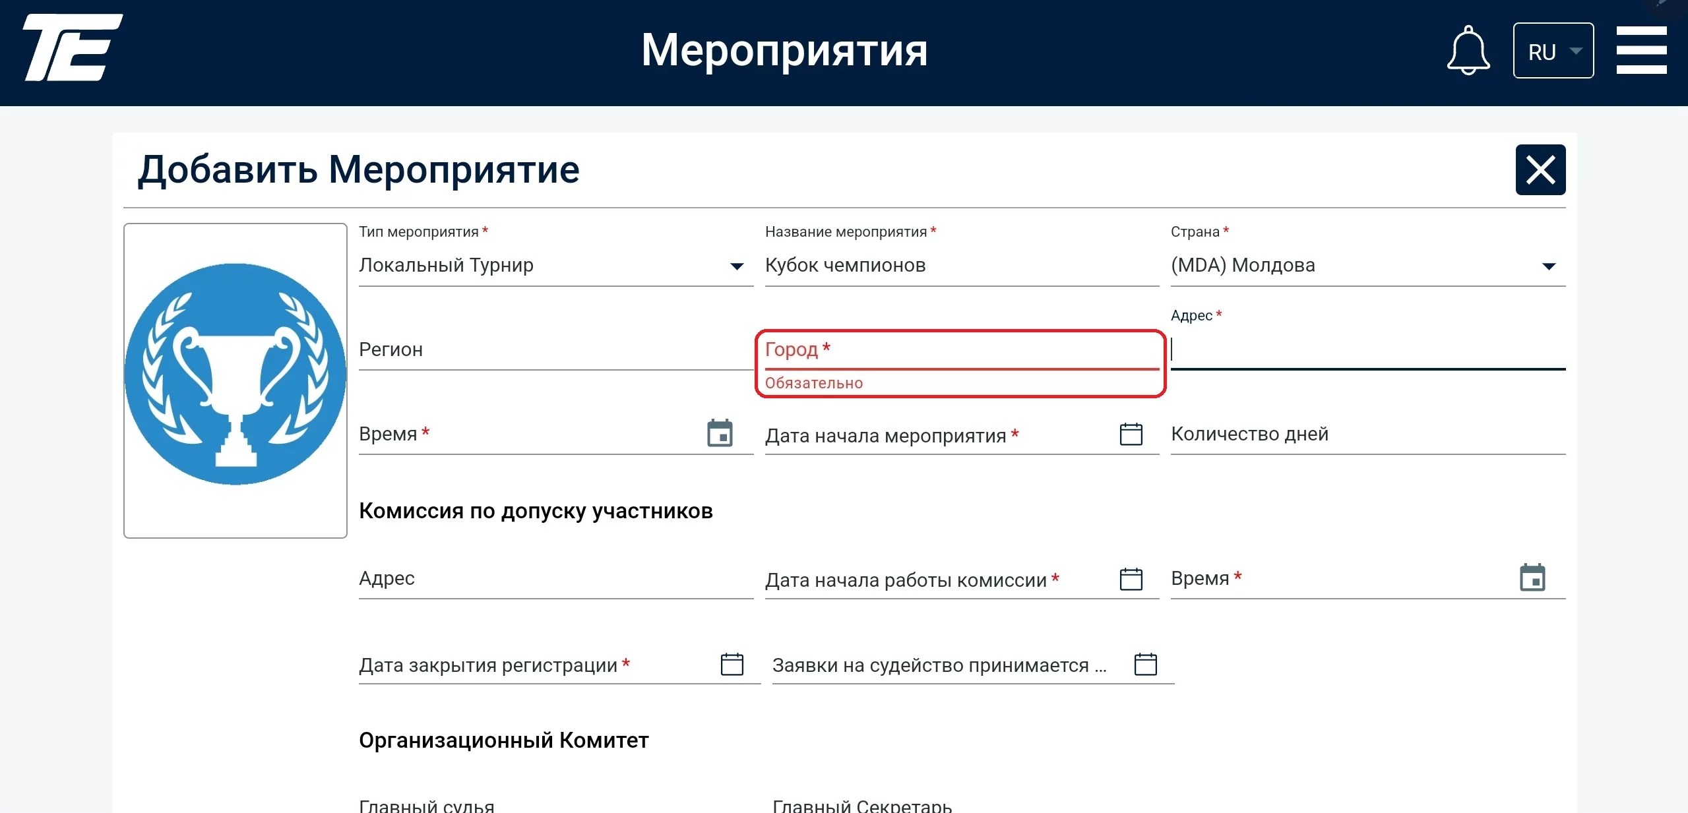Open calendar for Дата закрытия регистрации
This screenshot has width=1688, height=813.
(732, 664)
